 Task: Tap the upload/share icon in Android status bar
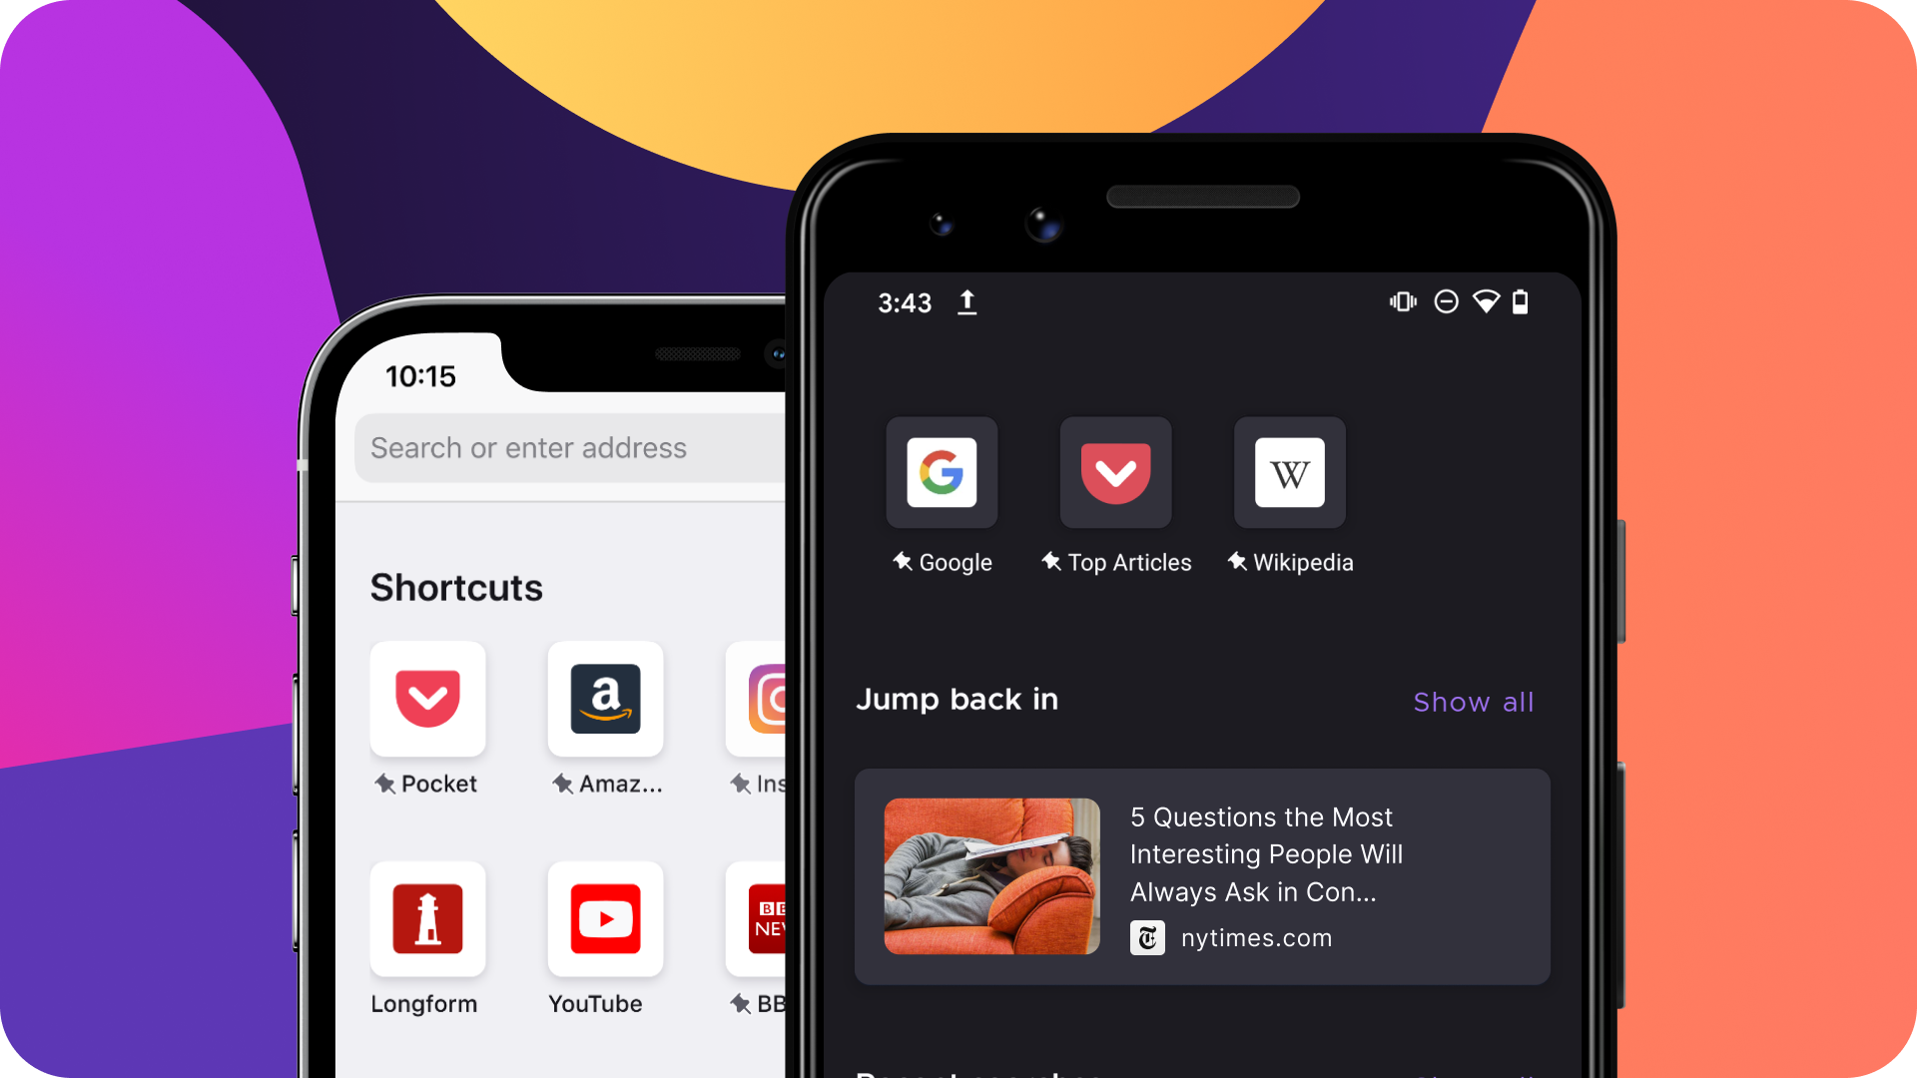(x=967, y=301)
